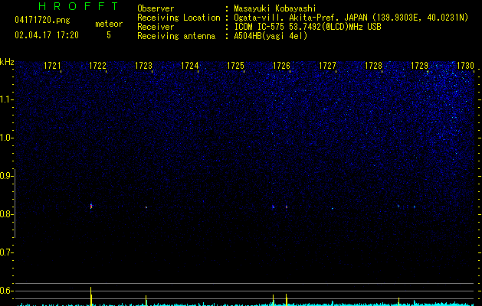Screen dimensions: 482x306
Task: Click the first meteor echo just before 1726
Action: point(273,207)
